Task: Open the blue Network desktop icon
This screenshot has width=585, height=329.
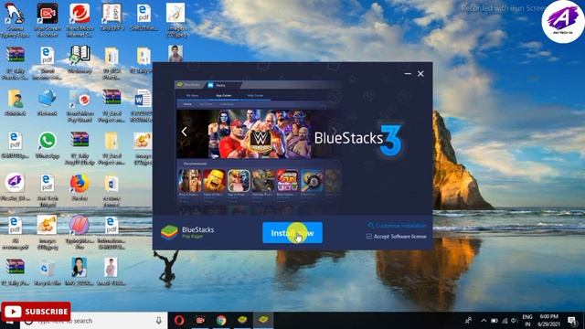Action: coord(48,102)
